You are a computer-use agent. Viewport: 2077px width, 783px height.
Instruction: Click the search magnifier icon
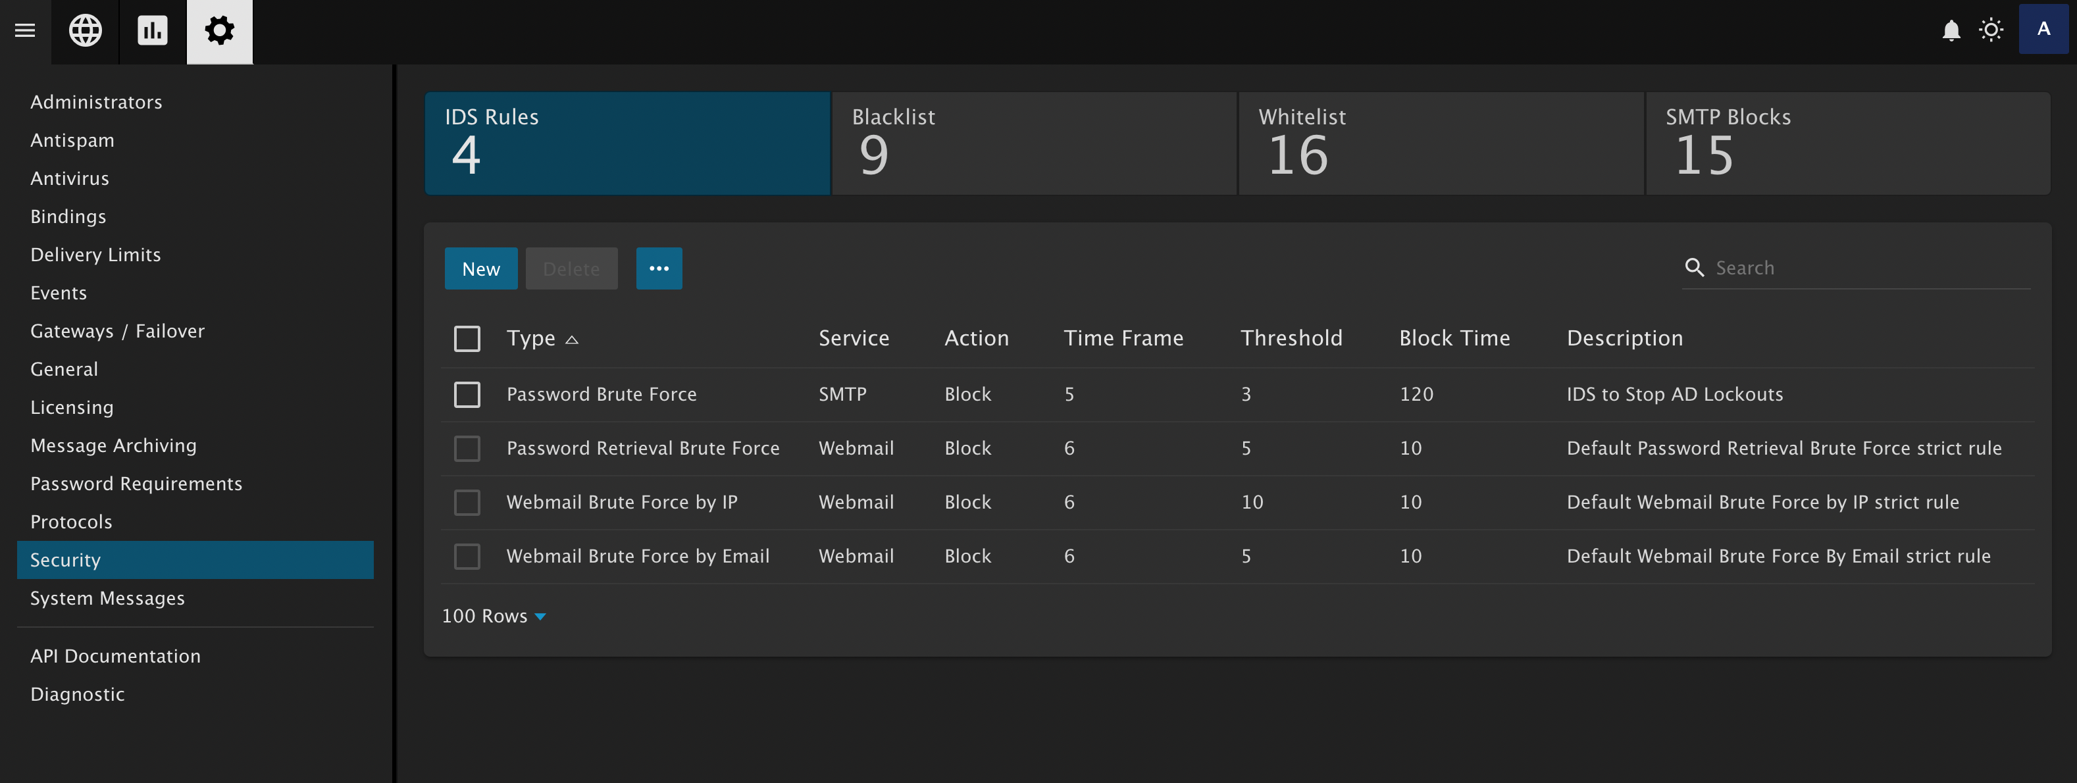pyautogui.click(x=1694, y=268)
